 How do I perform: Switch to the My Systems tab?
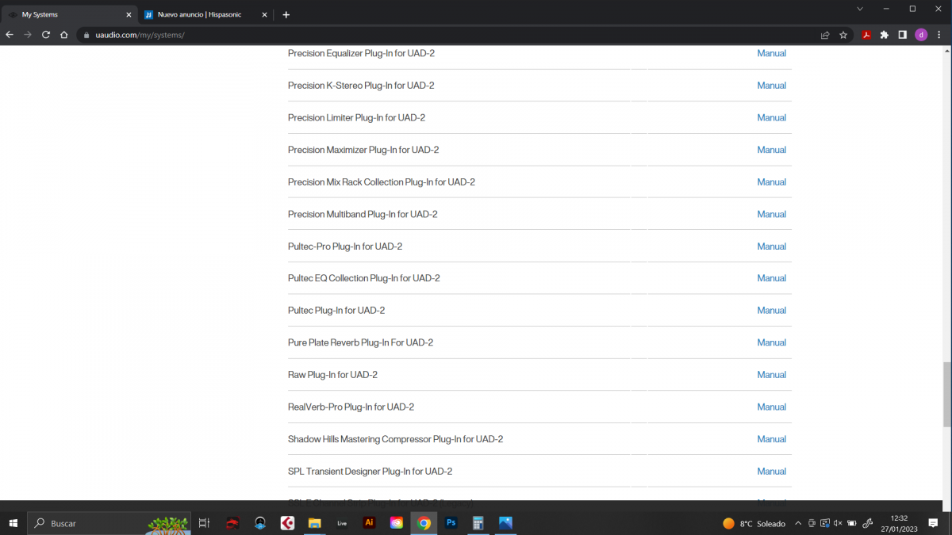[69, 14]
